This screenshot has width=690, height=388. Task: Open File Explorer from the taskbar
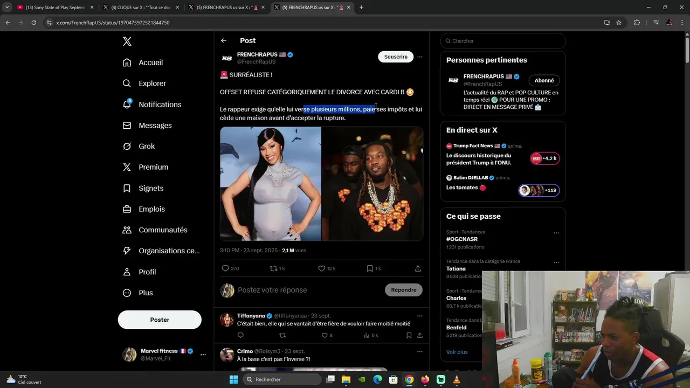pos(346,379)
